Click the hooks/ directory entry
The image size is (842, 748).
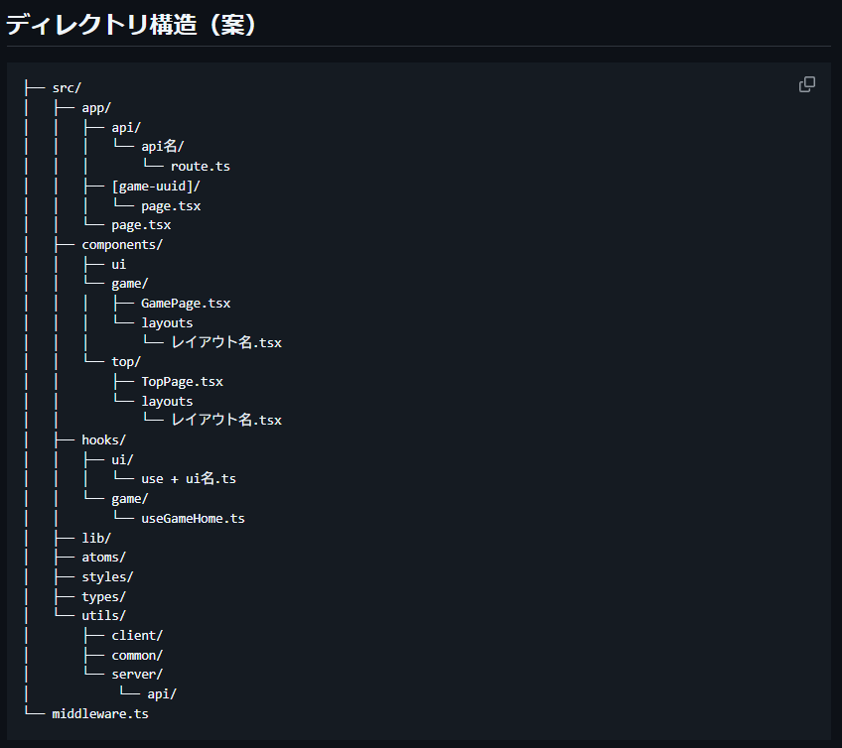coord(103,439)
